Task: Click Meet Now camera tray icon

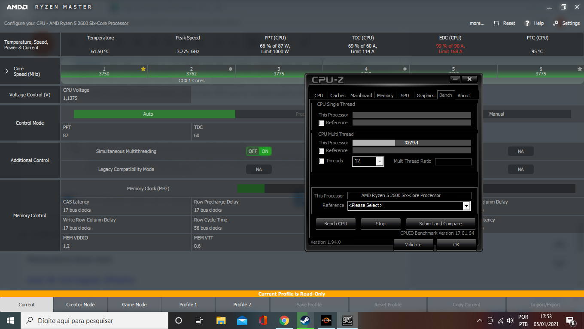Action: pos(490,320)
